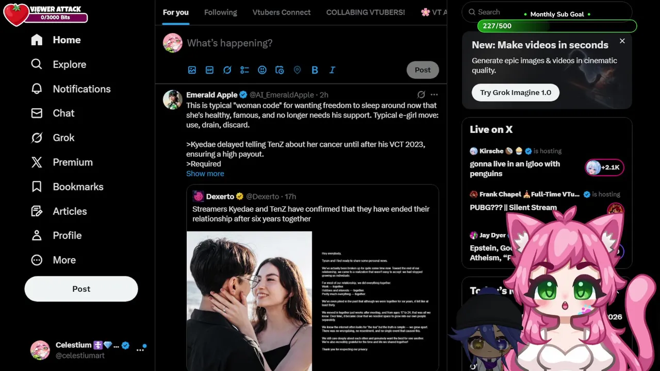Add a GIF in composer
Screen dimensions: 660x371
pyautogui.click(x=209, y=70)
